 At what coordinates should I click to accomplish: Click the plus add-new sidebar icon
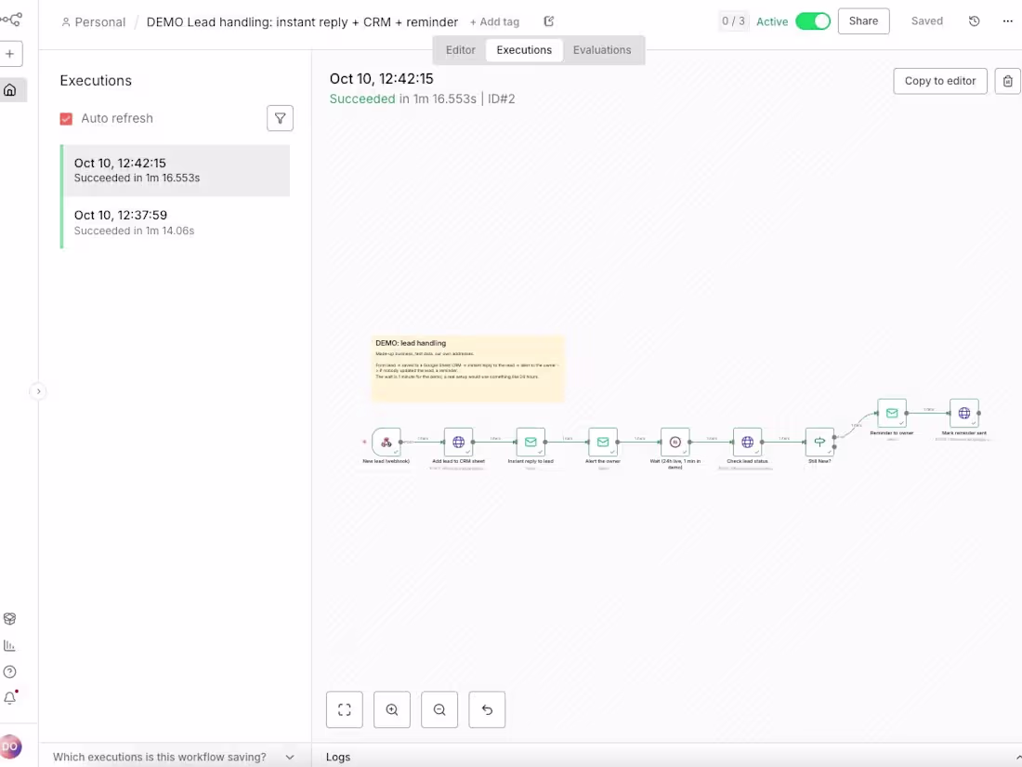click(10, 54)
